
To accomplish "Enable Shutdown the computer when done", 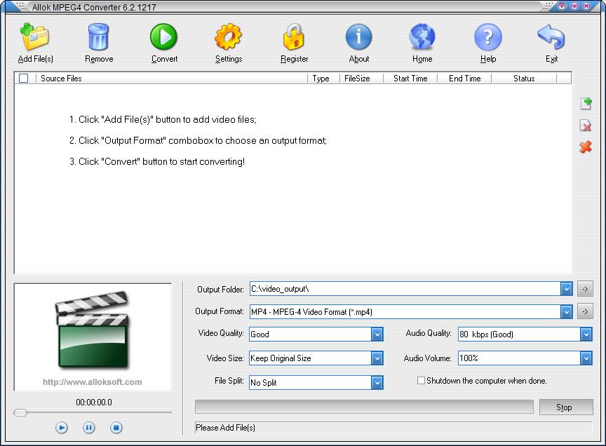I will 421,381.
